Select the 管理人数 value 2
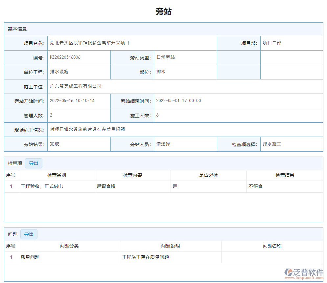This screenshot has height=283, width=327. [x=79, y=115]
